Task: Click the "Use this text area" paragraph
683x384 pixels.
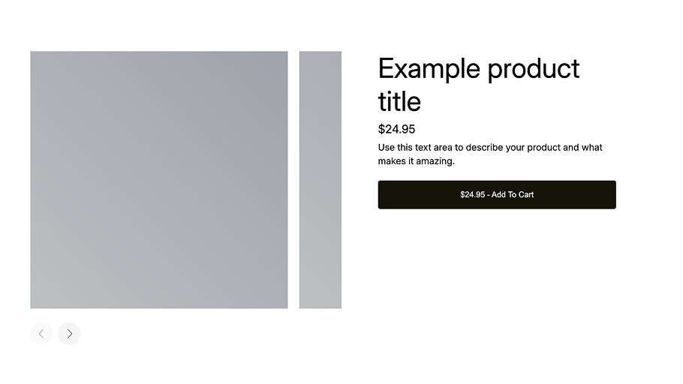Action: pyautogui.click(x=490, y=154)
